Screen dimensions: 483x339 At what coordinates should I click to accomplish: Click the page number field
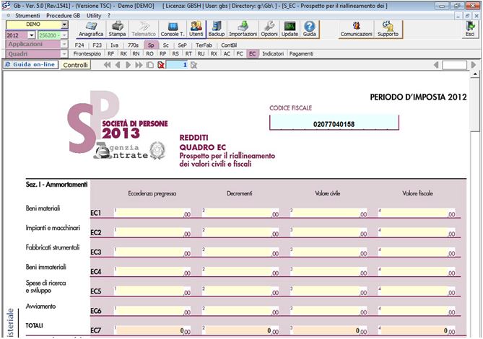(177, 65)
